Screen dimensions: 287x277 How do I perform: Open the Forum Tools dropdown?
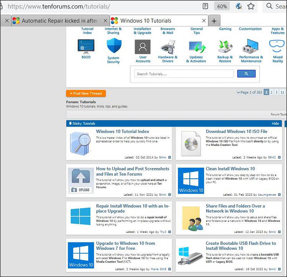(279, 114)
